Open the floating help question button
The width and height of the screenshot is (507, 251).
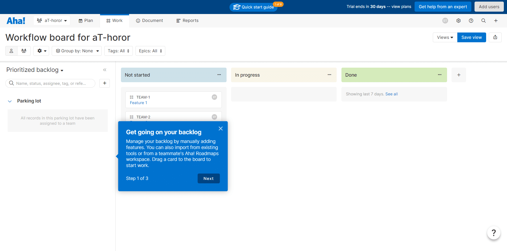(x=494, y=233)
